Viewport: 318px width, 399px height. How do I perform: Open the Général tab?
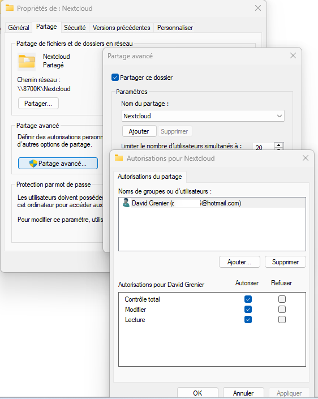(19, 28)
